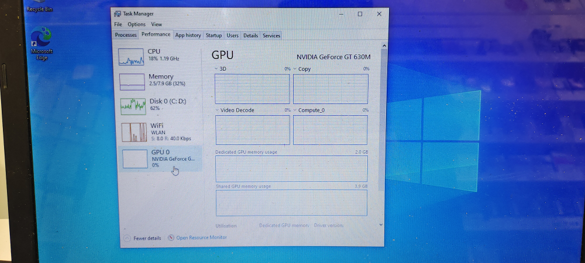
Task: Click the 'Dedicated GPU memory usage' label
Action: click(x=246, y=152)
